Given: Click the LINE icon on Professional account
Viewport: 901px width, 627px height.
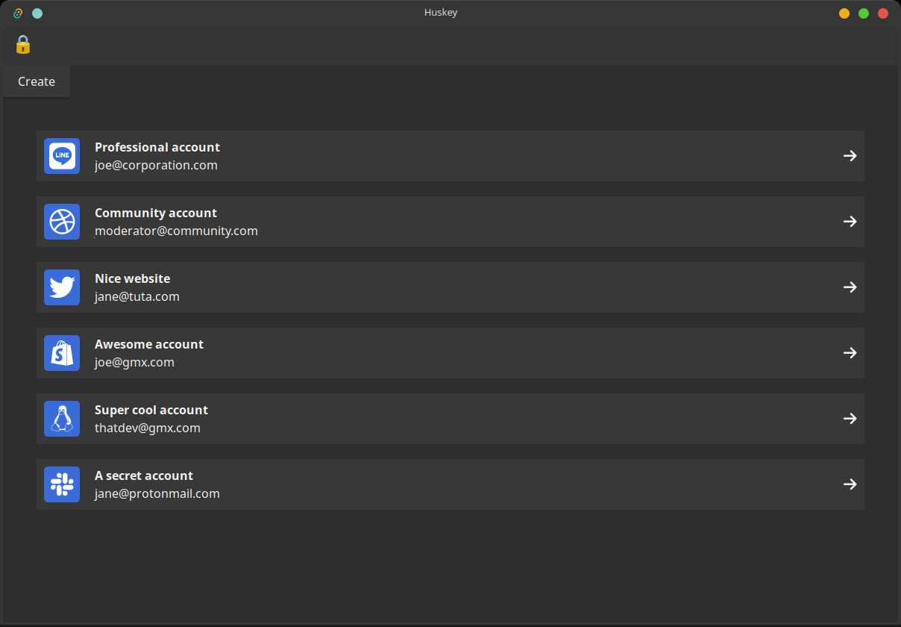Looking at the screenshot, I should pyautogui.click(x=62, y=156).
